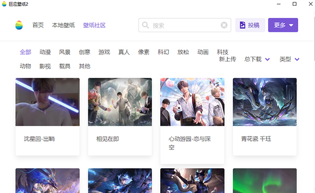Sort wallpapers by 新上传
The image size is (315, 193).
[227, 59]
